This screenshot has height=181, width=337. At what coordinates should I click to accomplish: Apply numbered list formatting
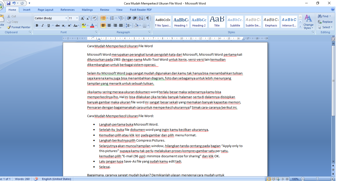click(112, 18)
